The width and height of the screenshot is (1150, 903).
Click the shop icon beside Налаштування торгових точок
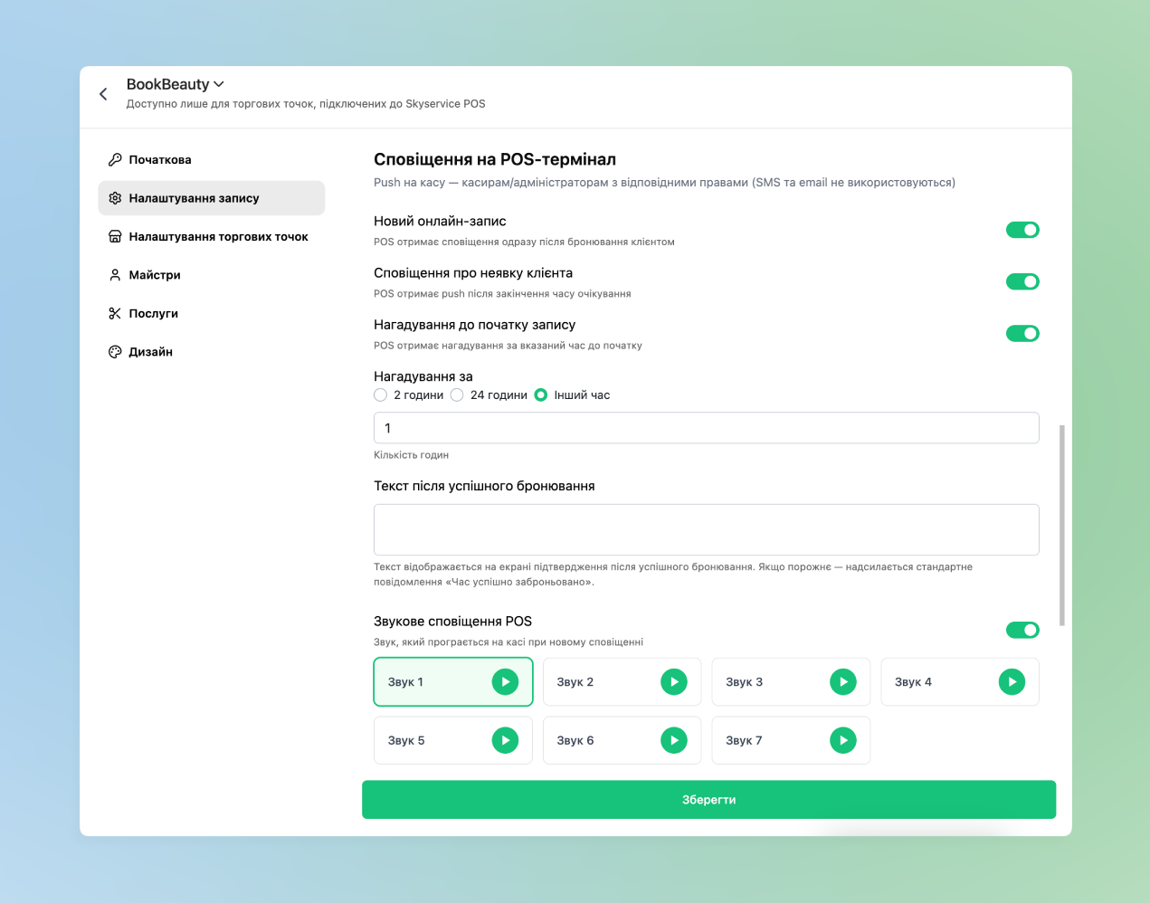tap(115, 236)
